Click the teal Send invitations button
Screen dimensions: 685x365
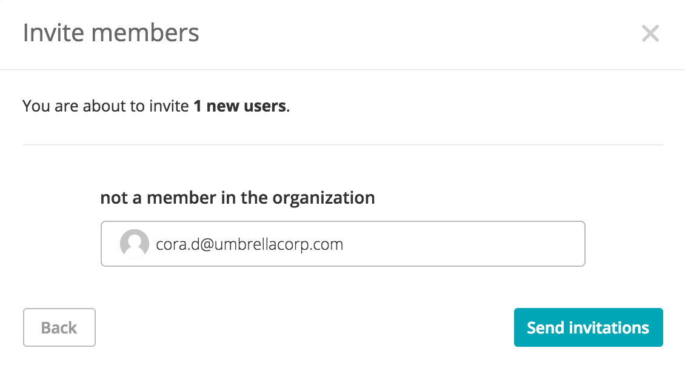588,327
